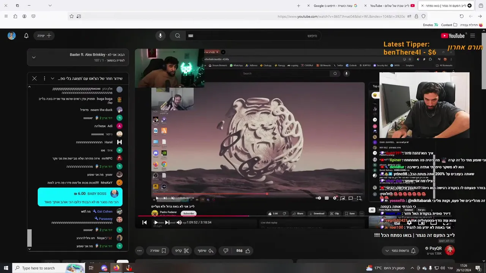This screenshot has height=273, width=486.
Task: Open the YouTube account avatar menu
Action: pos(12,36)
